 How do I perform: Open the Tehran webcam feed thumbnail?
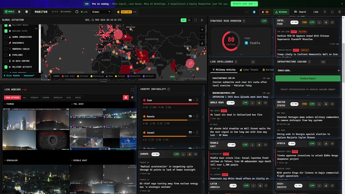click(x=36, y=129)
